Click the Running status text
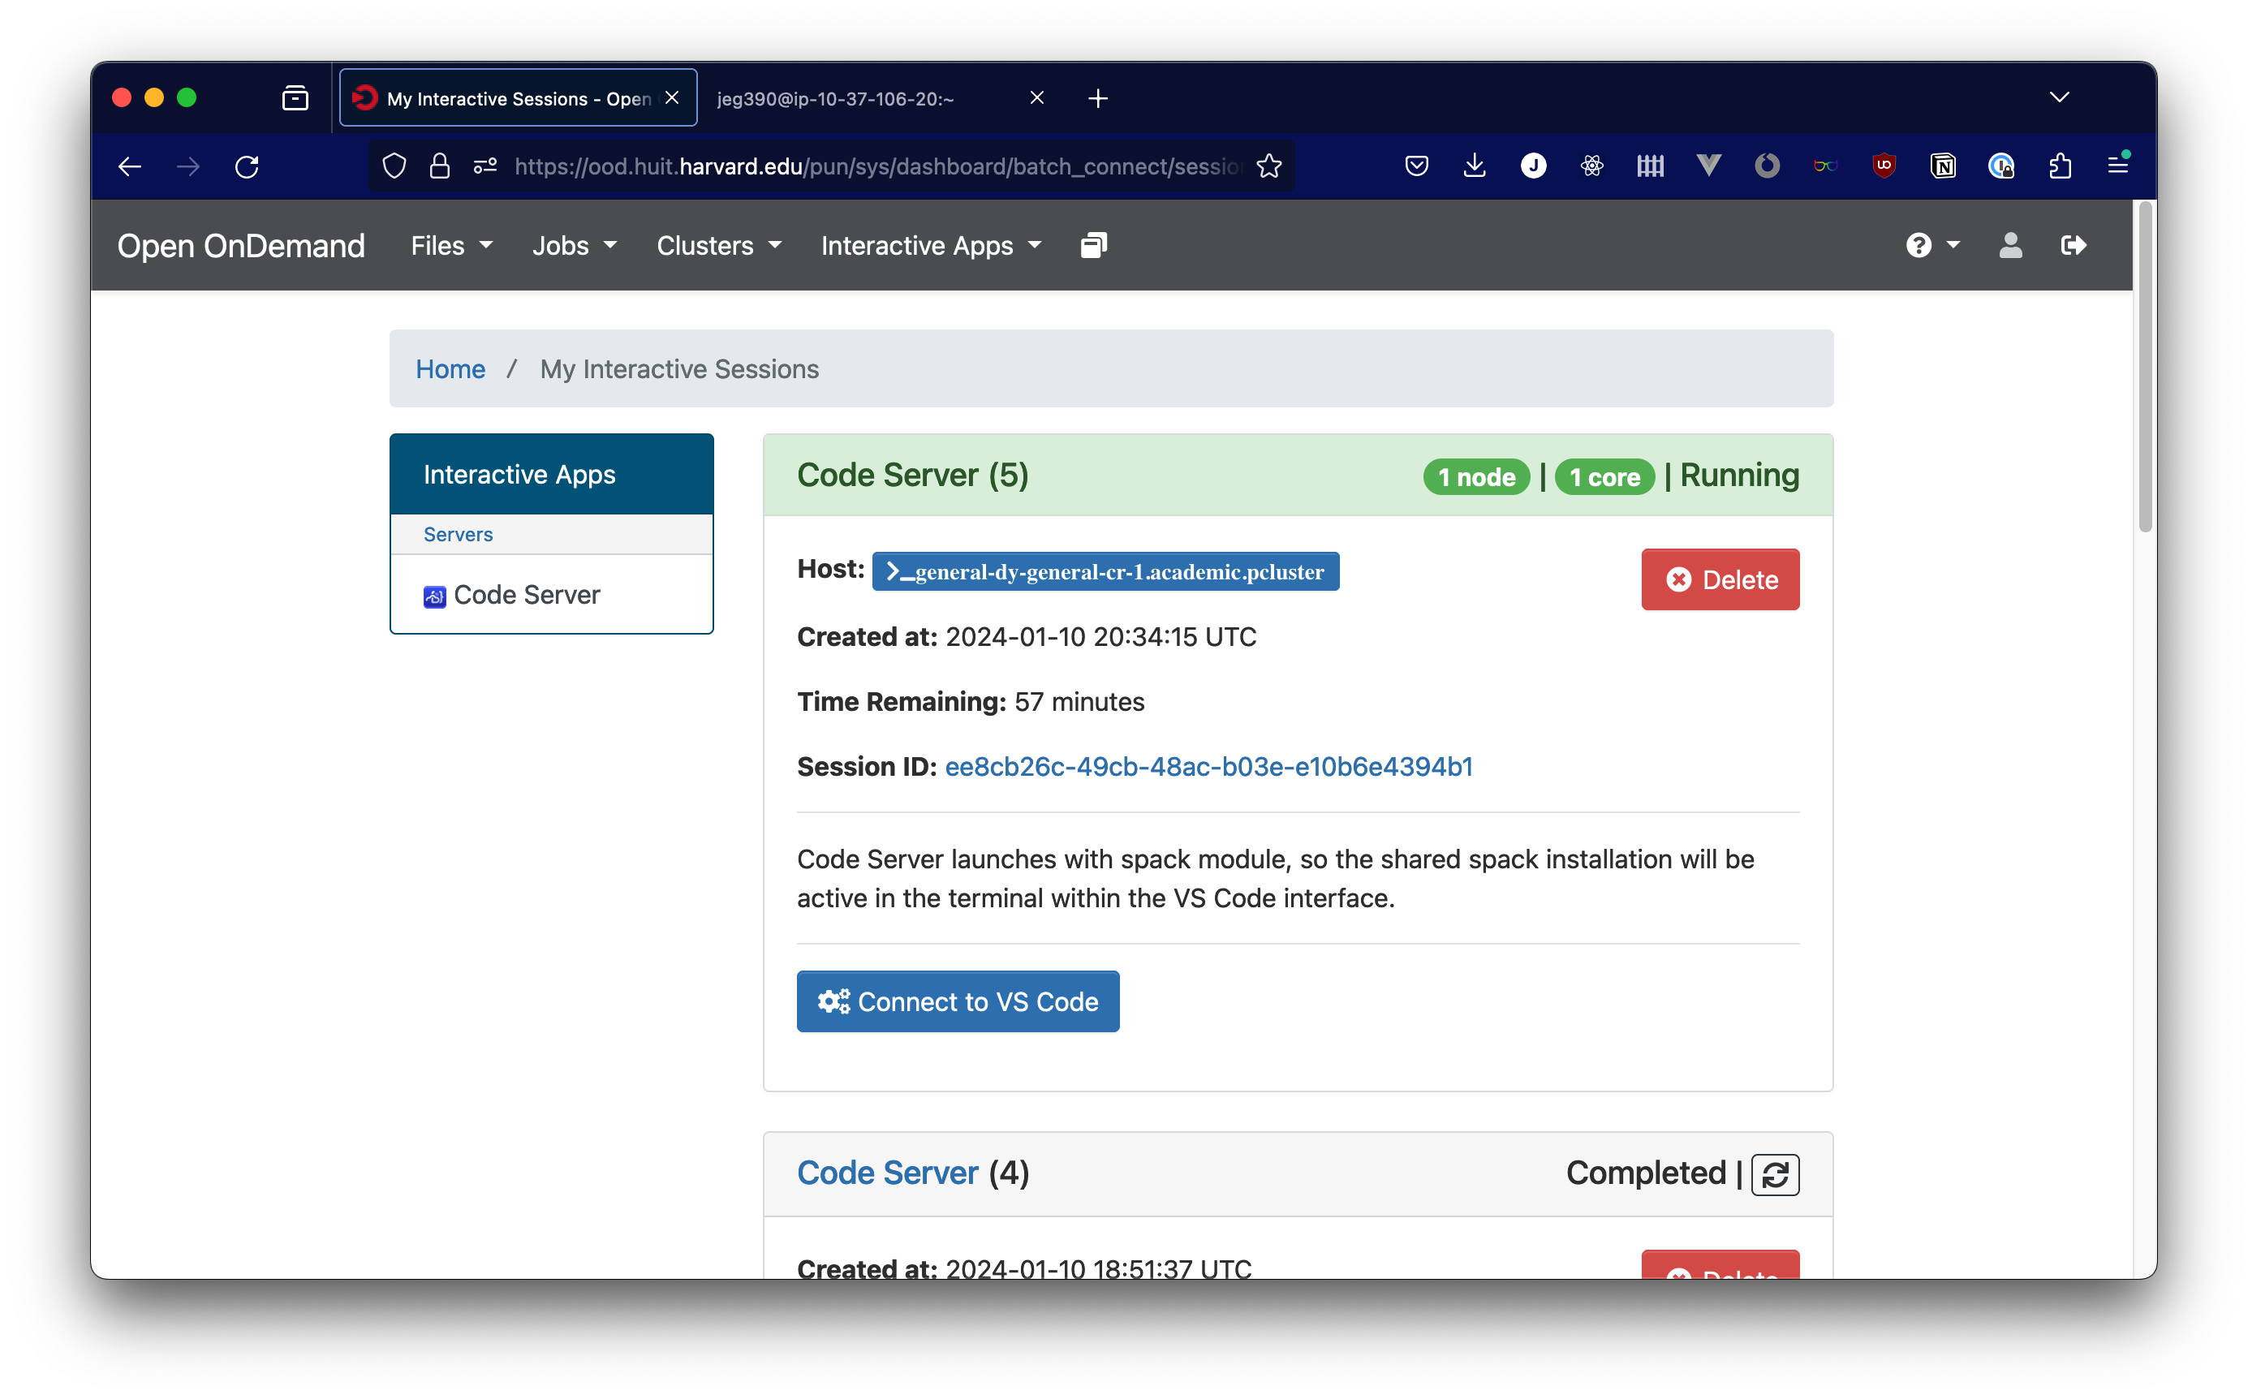Viewport: 2248px width, 1399px height. (1739, 476)
